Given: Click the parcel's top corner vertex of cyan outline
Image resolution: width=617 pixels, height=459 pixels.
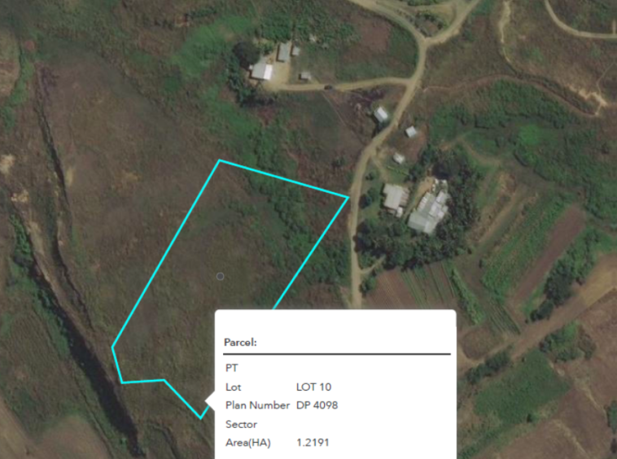Looking at the screenshot, I should pyautogui.click(x=219, y=160).
